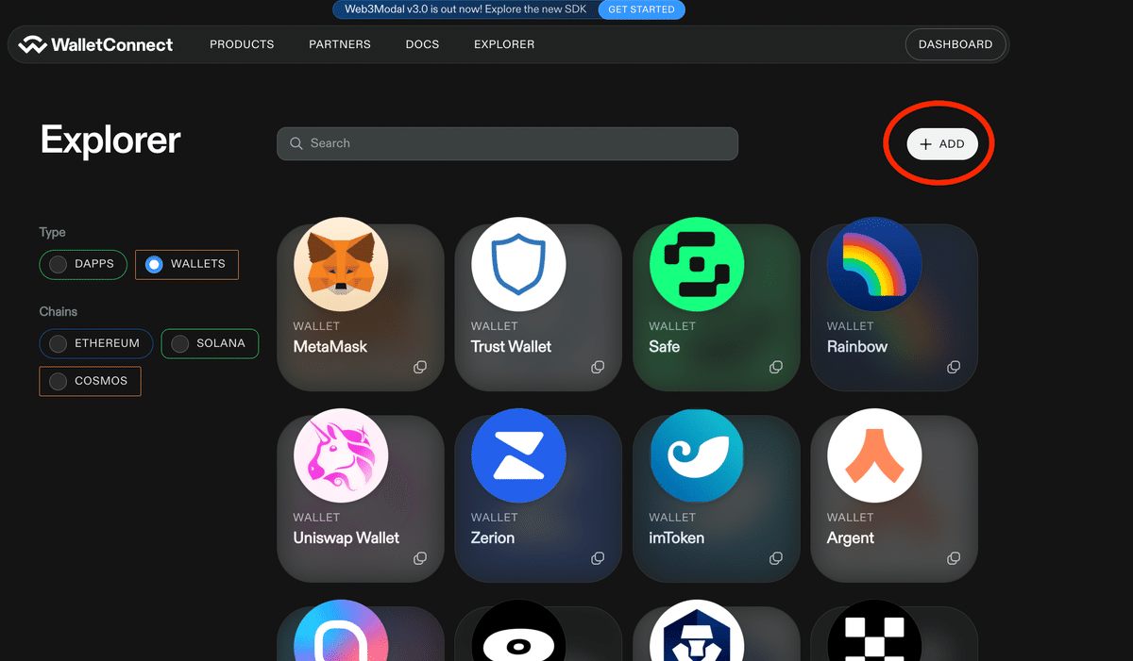
Task: Copy link icon on Safe card
Action: click(776, 367)
